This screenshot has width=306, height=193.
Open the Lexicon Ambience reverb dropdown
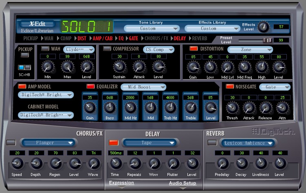pos(248,143)
